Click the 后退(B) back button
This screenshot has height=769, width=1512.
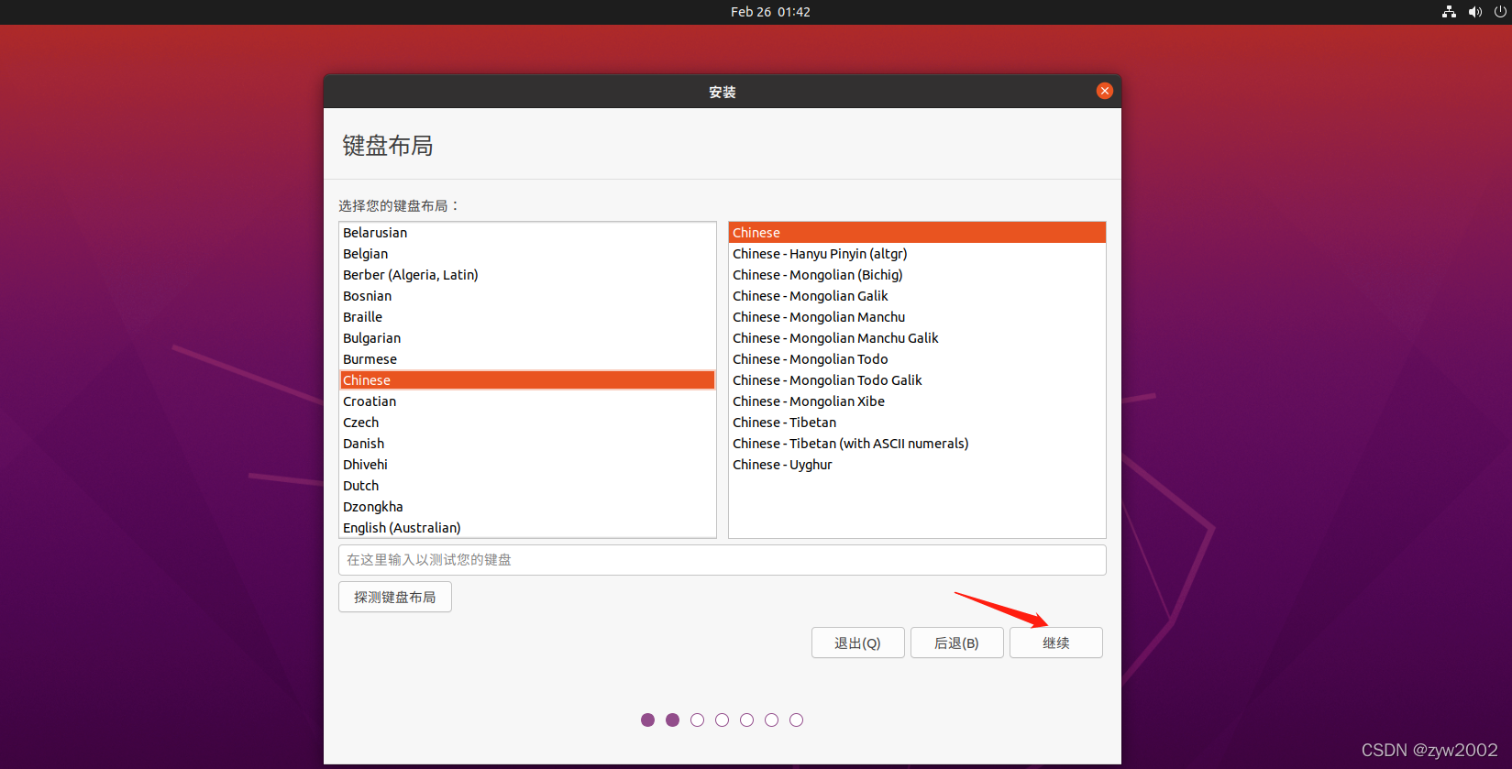pyautogui.click(x=957, y=643)
